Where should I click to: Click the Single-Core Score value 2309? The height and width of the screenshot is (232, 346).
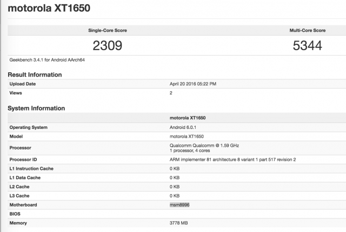click(107, 46)
